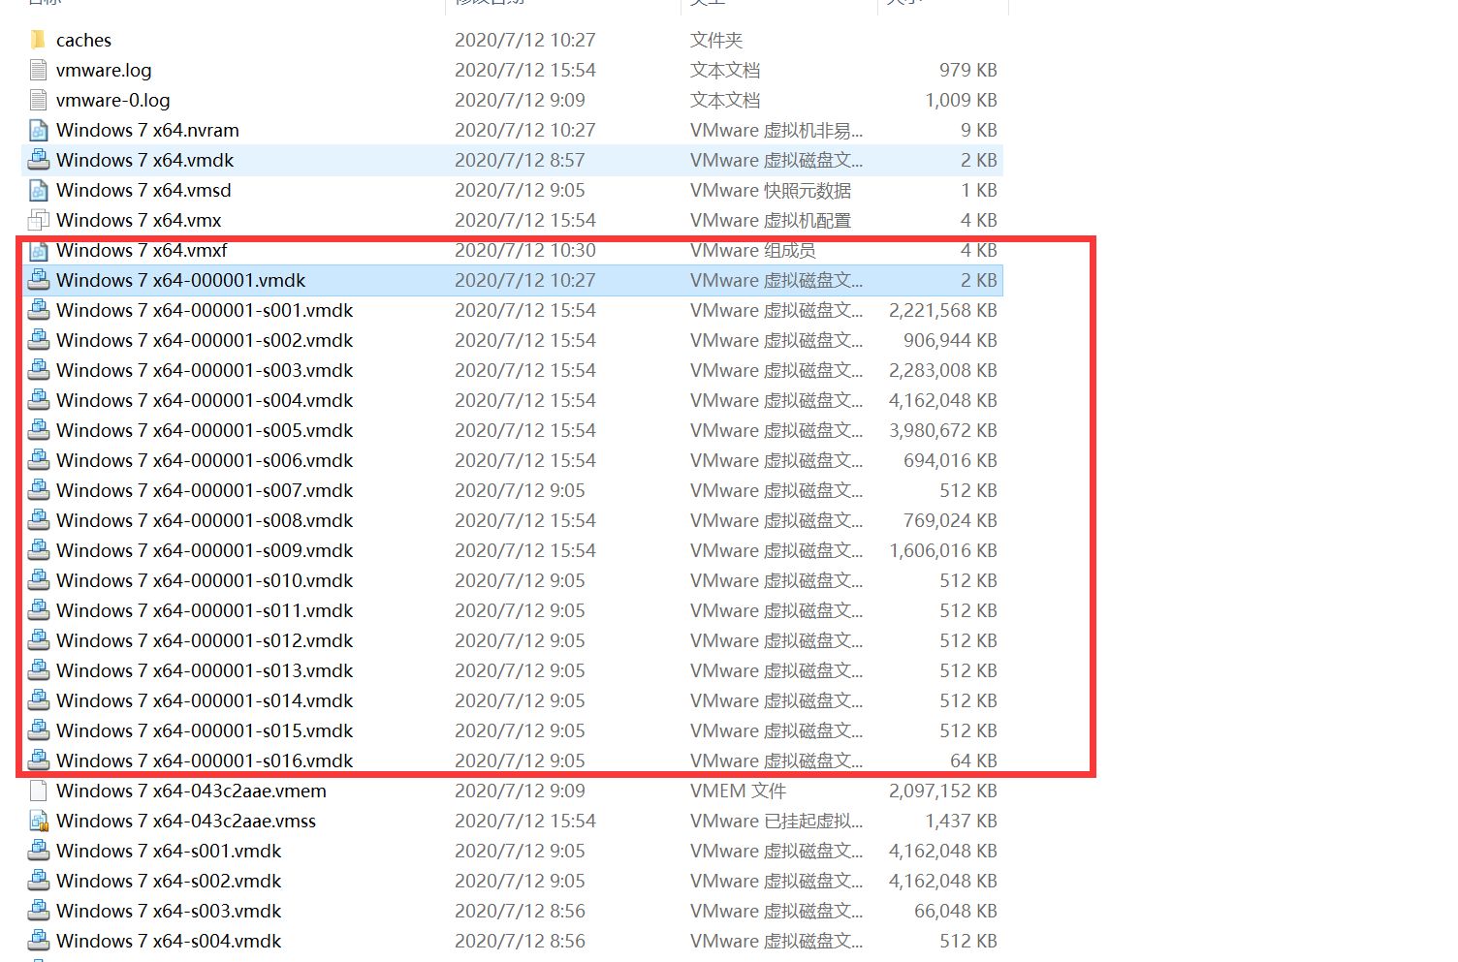1458x962 pixels.
Task: Click the Windows 7 x64.vmx config icon
Action: [x=38, y=220]
